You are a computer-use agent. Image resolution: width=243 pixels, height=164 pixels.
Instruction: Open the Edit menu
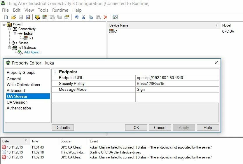(17, 10)
